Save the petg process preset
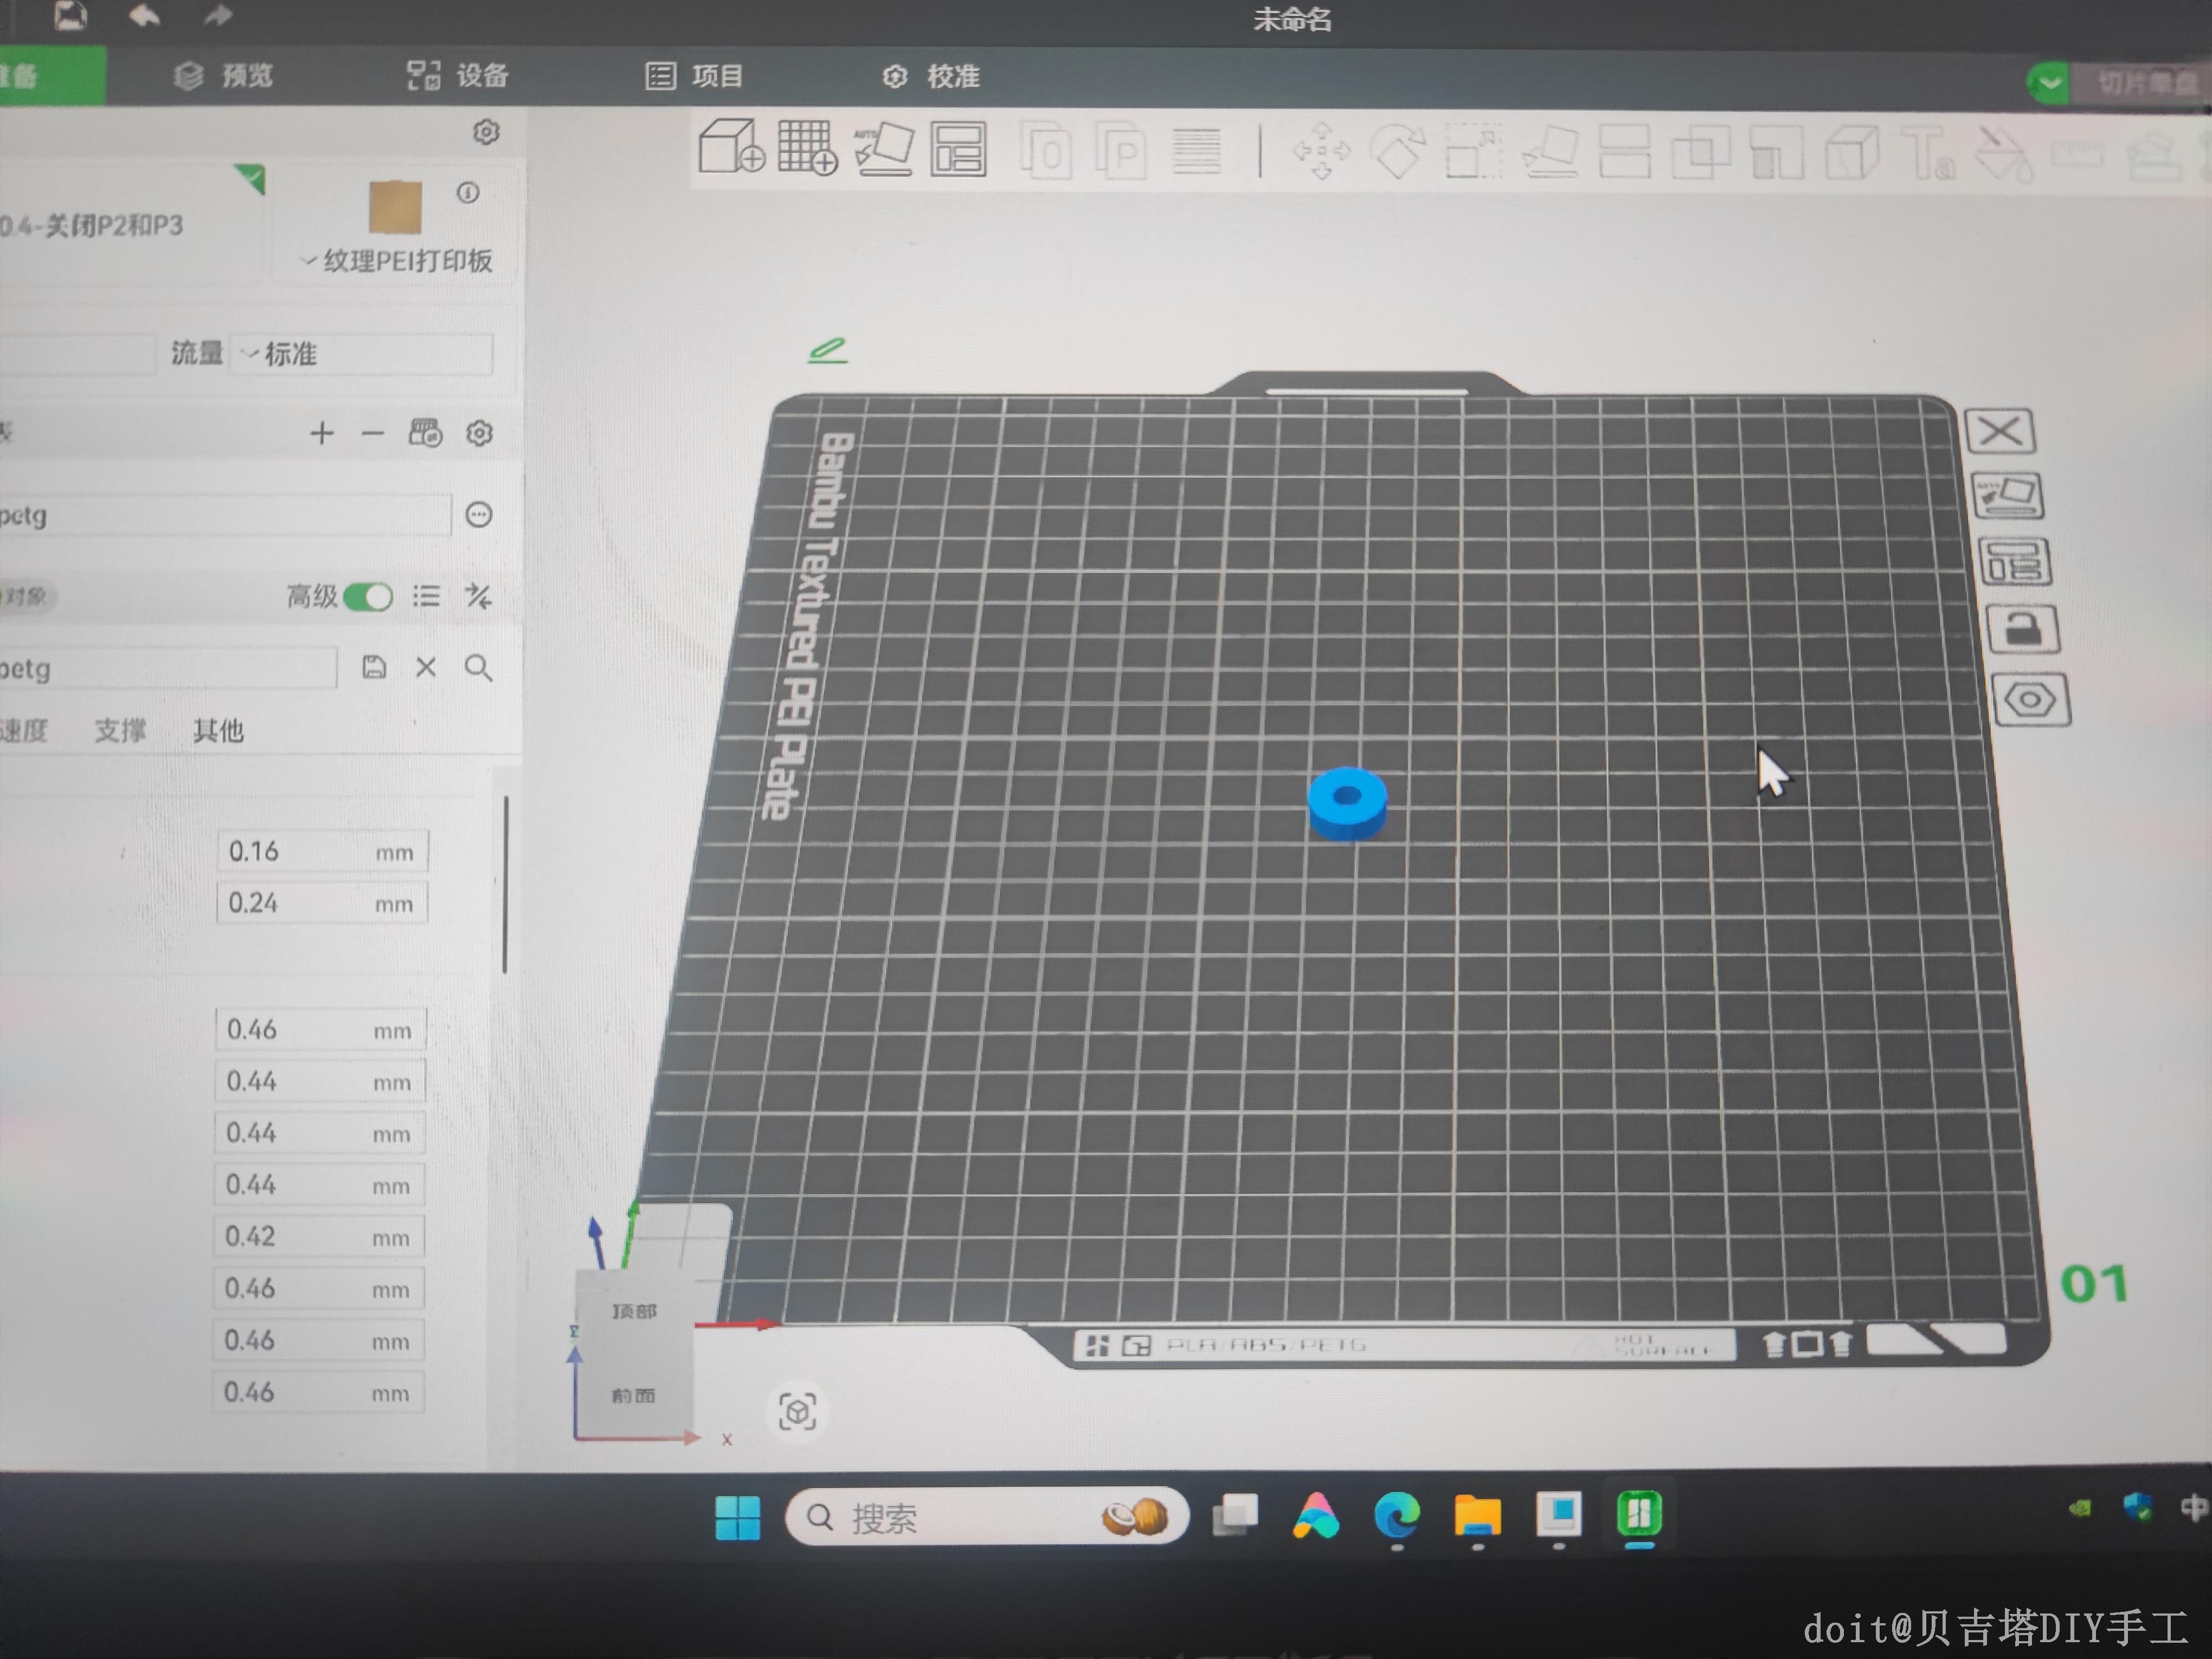Viewport: 2212px width, 1659px height. point(374,667)
